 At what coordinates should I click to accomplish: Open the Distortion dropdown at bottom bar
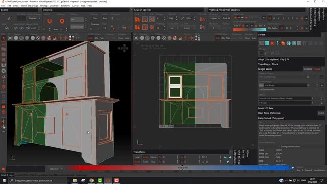pyautogui.click(x=56, y=169)
